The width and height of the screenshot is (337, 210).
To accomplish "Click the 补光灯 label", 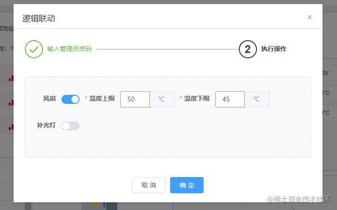I will point(46,125).
